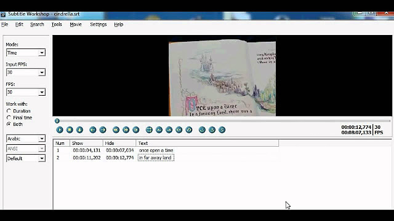Open the Help menu
394x221 pixels.
119,25
